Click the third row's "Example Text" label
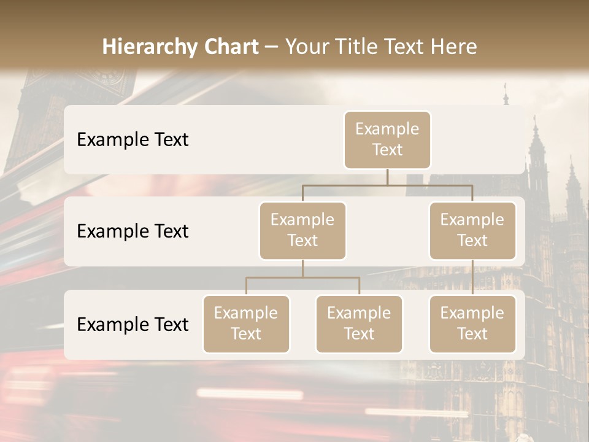 tap(133, 325)
